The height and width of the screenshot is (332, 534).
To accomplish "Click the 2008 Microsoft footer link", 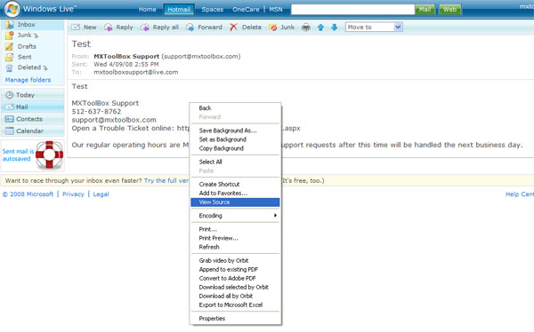I will click(x=28, y=194).
